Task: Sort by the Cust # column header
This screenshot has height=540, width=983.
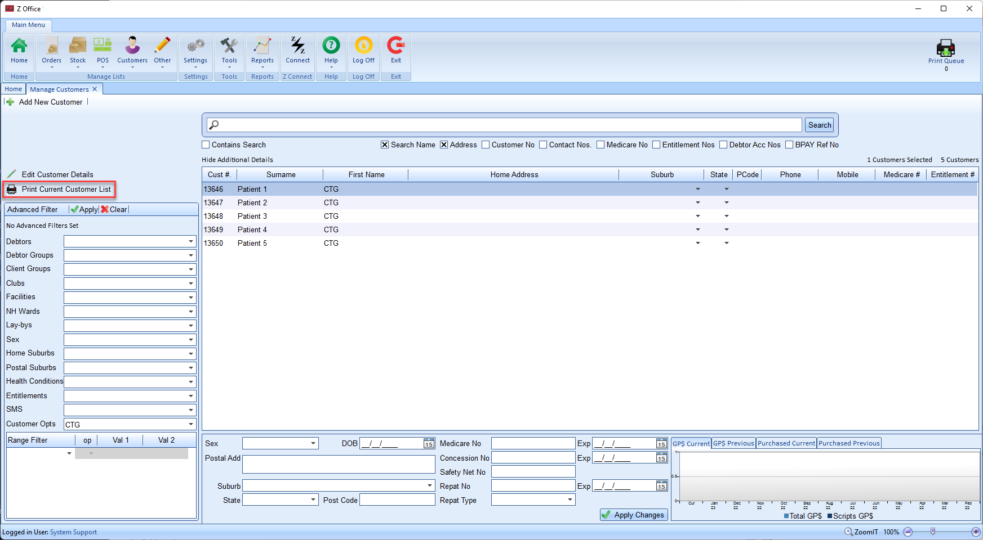Action: click(219, 174)
